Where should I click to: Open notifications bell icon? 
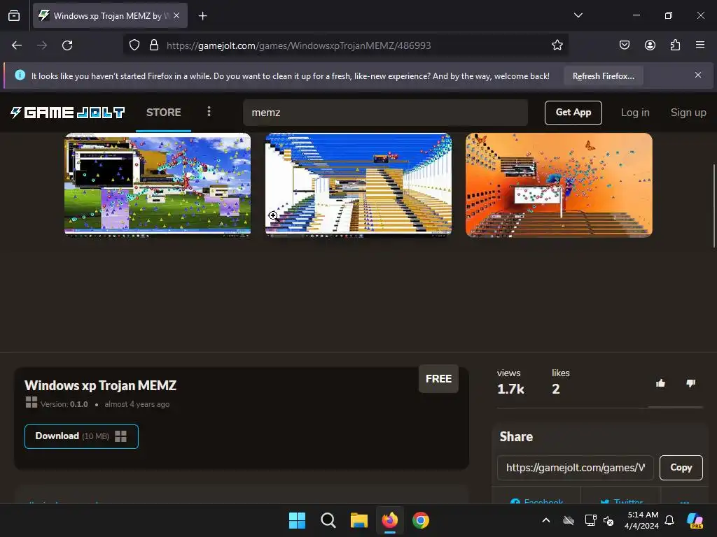click(x=669, y=520)
